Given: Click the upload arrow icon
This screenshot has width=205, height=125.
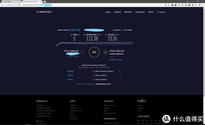Looking at the screenshot, I should click(106, 35).
